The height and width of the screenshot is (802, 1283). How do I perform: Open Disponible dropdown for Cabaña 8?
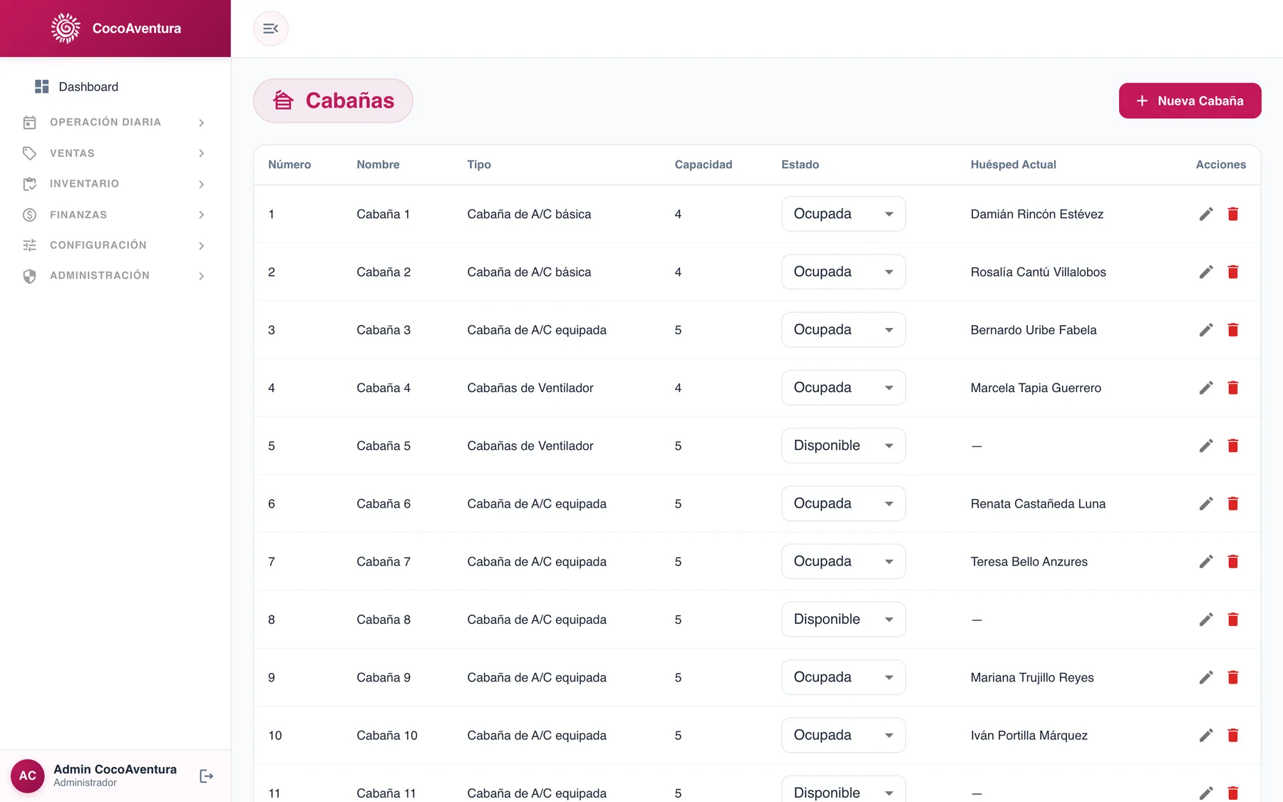point(843,620)
